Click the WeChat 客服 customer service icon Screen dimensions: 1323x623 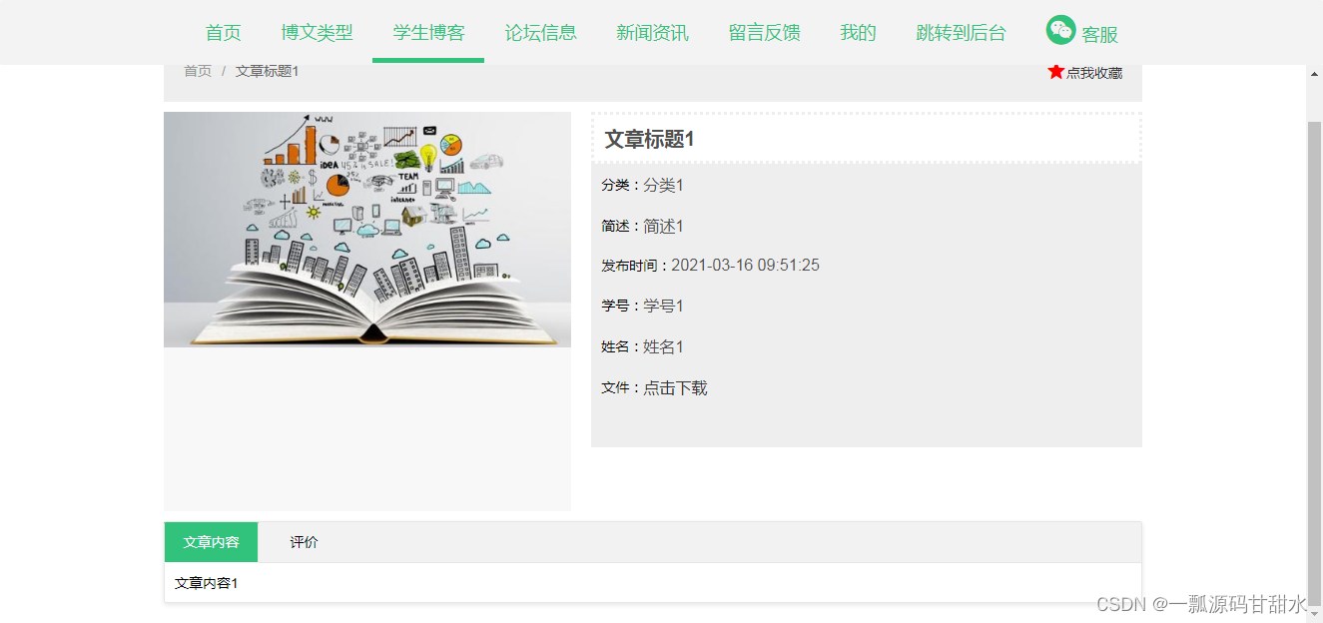tap(1060, 29)
